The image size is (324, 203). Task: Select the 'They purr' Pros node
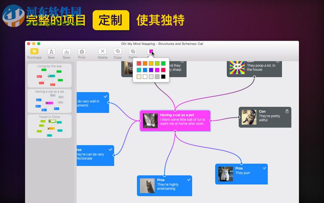point(241,174)
